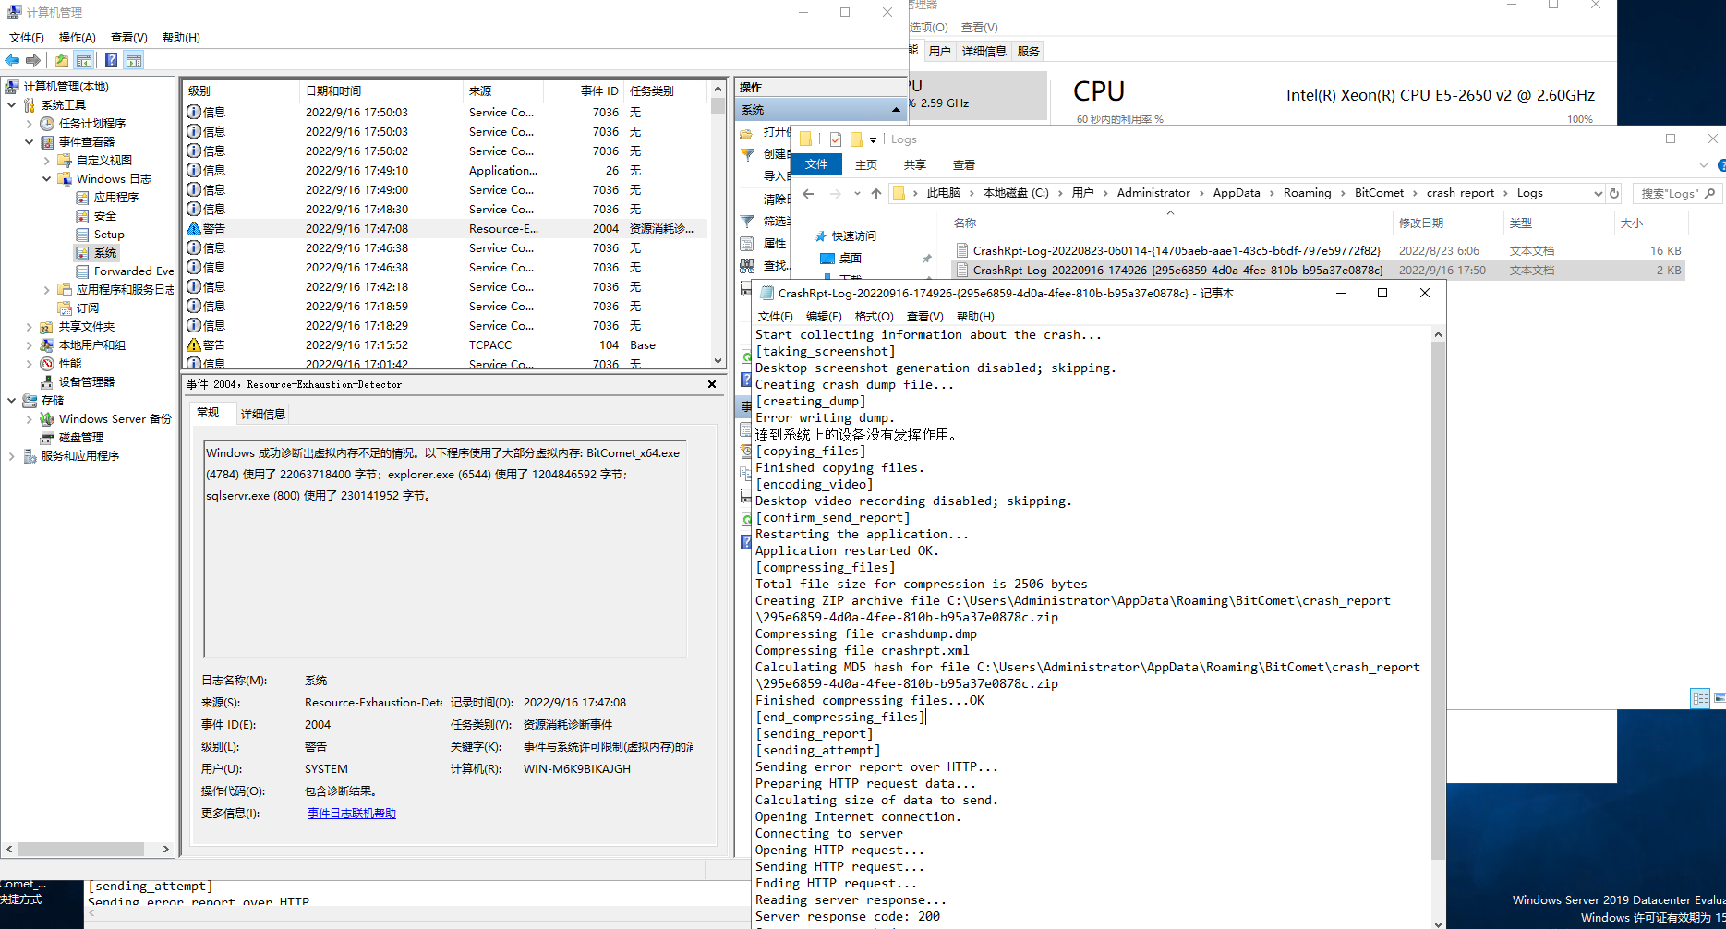Select the 系统 log in tree
The width and height of the screenshot is (1726, 929).
point(105,252)
